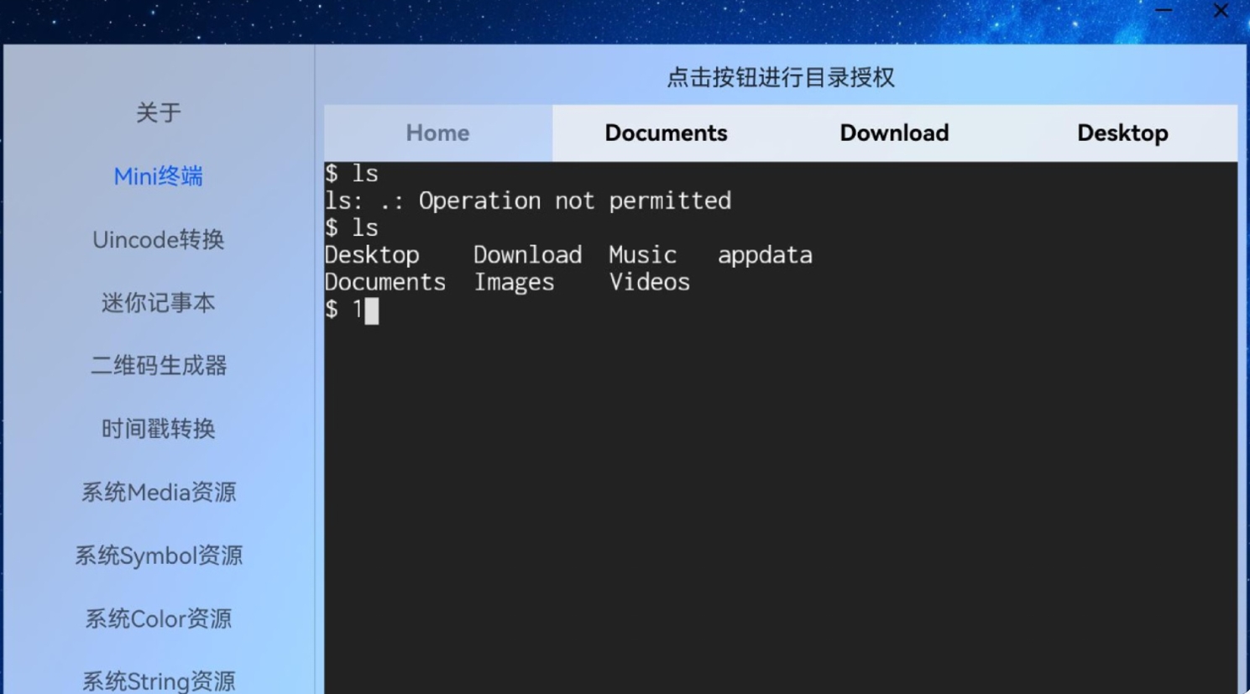Select Mini终端 in the sidebar
Viewport: 1250px width, 694px height.
[x=158, y=176]
